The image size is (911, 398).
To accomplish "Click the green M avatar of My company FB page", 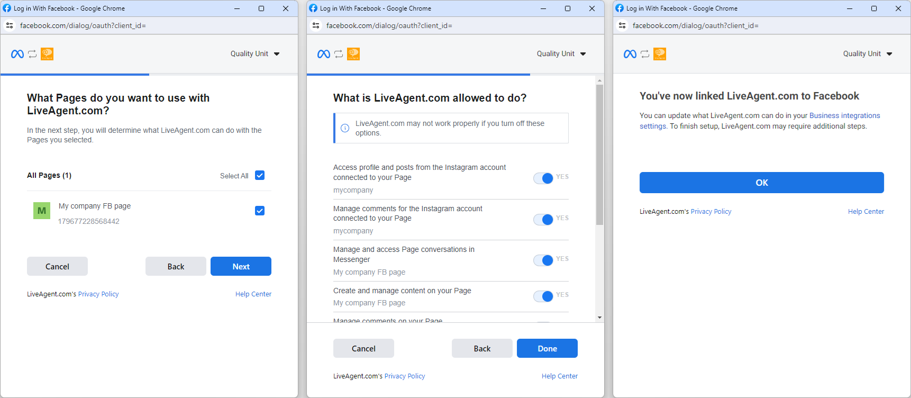I will click(x=42, y=211).
